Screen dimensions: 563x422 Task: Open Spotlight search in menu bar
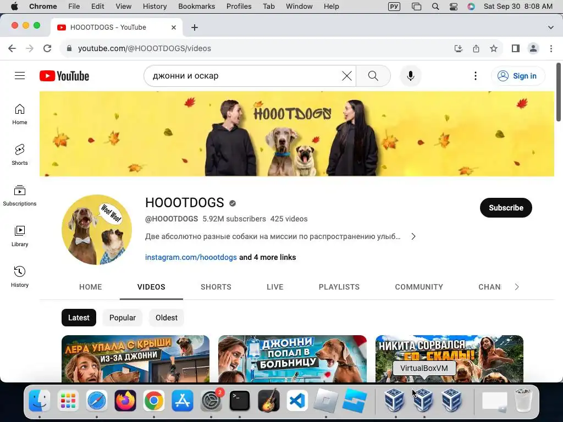[435, 7]
